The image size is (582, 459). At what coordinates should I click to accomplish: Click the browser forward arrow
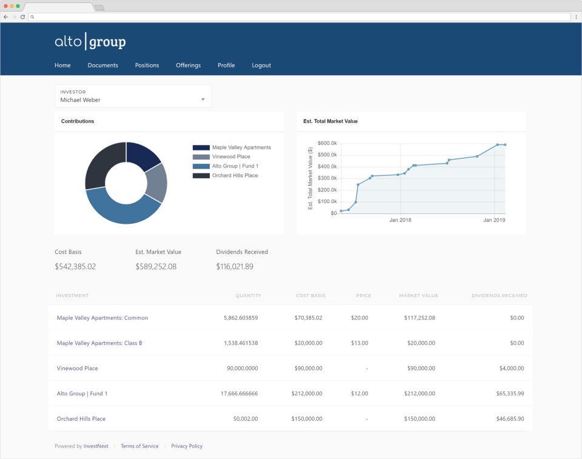click(x=14, y=17)
